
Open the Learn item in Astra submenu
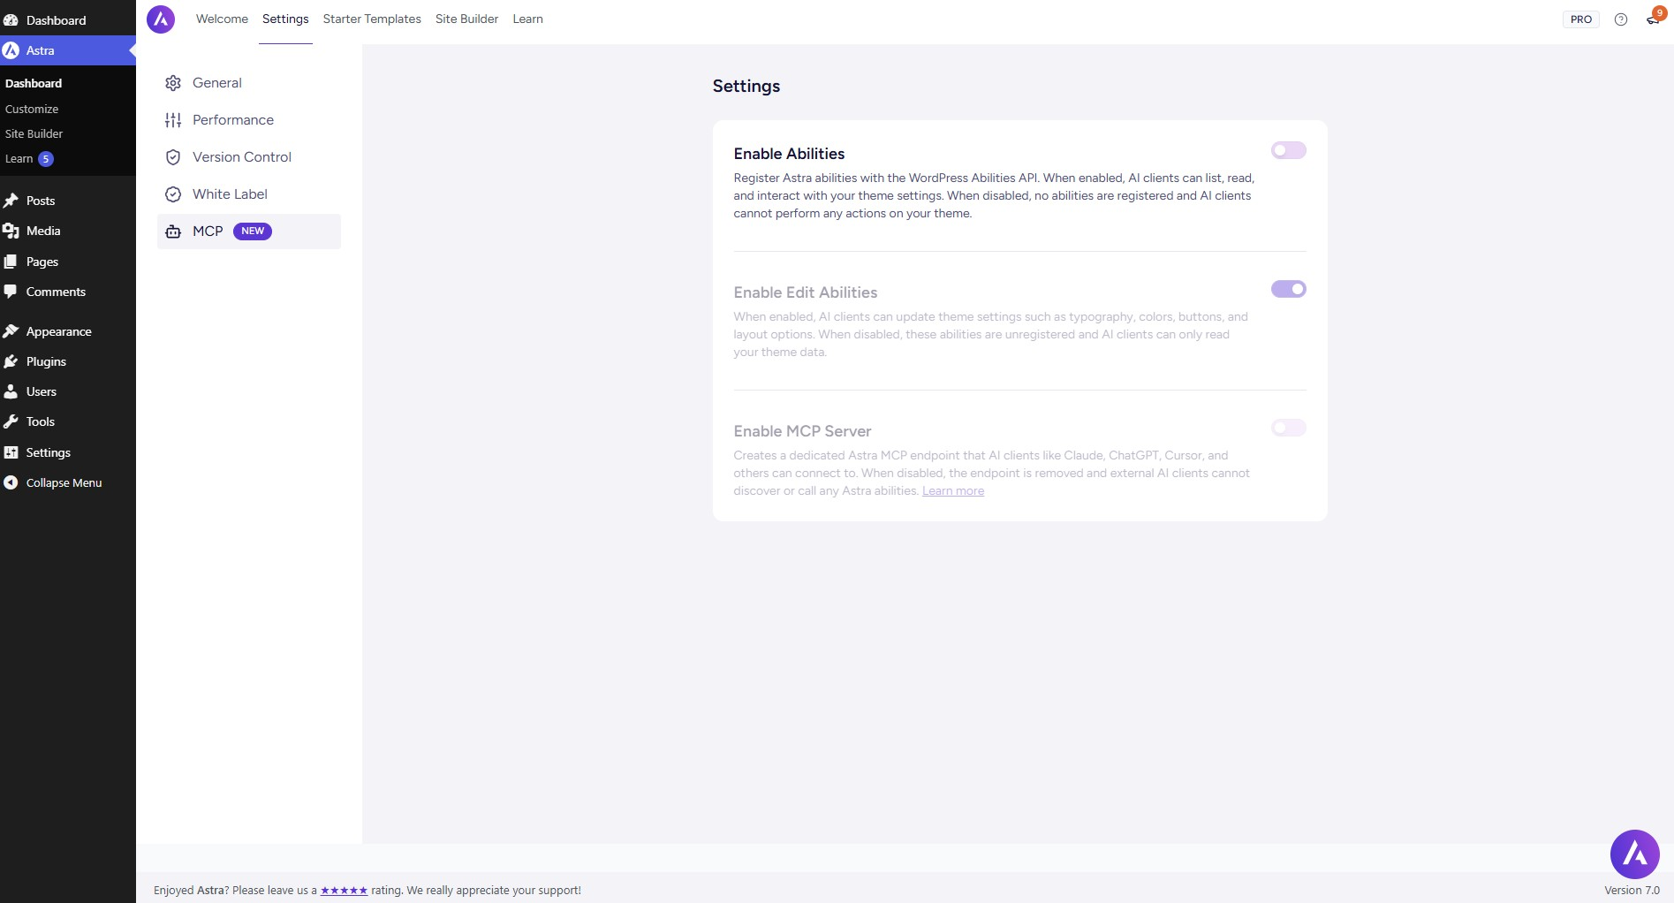(19, 159)
